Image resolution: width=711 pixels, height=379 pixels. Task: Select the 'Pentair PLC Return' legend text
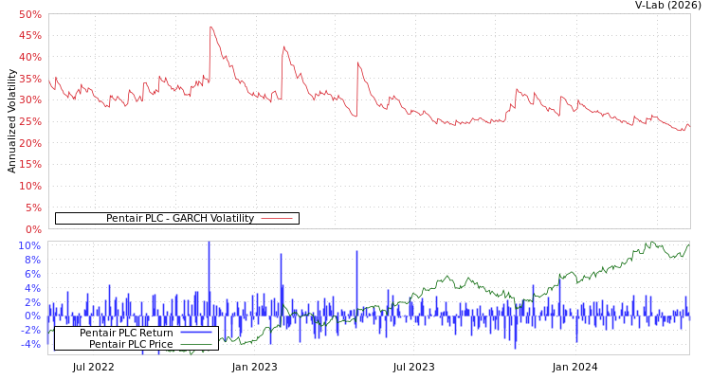pyautogui.click(x=126, y=333)
